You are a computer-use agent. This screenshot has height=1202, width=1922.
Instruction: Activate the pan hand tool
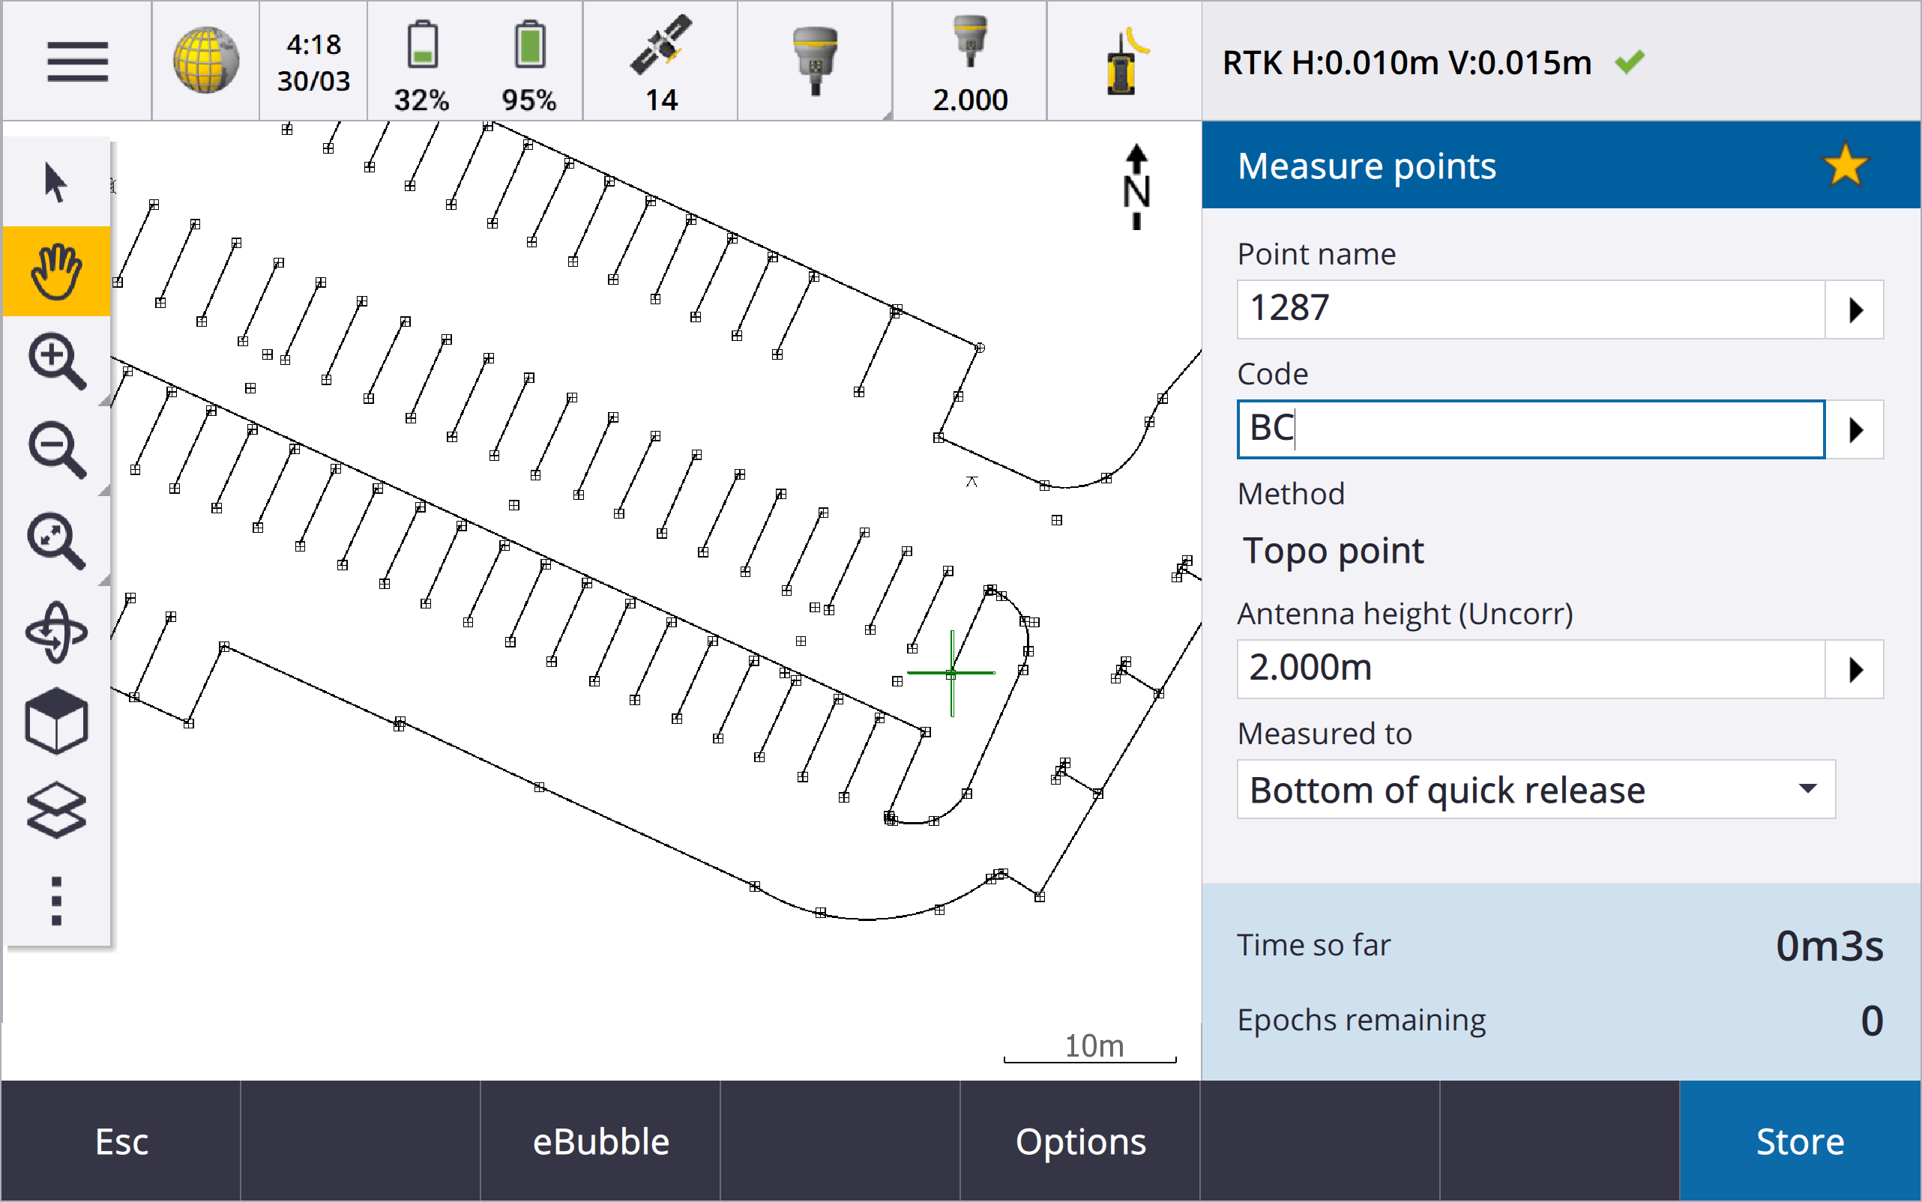click(x=56, y=271)
